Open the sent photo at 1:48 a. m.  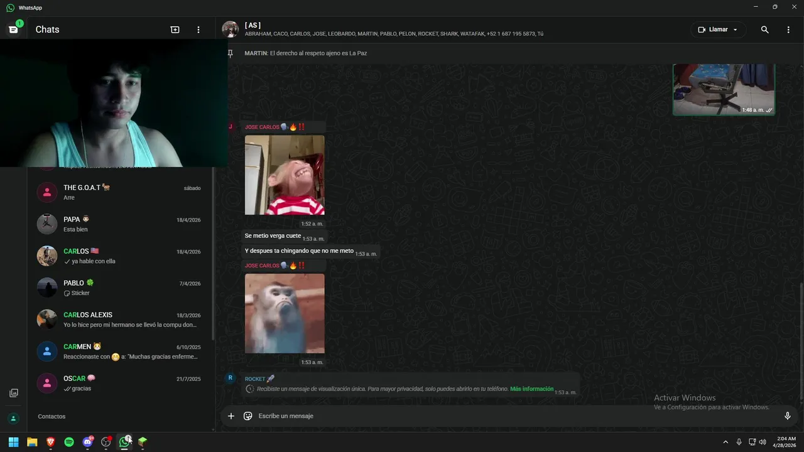pyautogui.click(x=724, y=89)
